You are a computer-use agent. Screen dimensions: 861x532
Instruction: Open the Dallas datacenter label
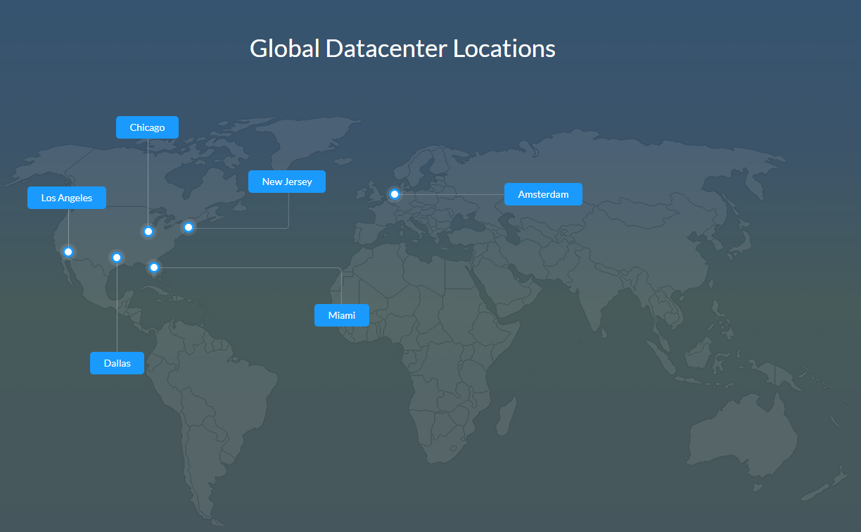(x=117, y=362)
